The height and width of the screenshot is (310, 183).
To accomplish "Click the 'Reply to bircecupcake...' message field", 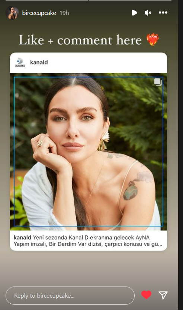I will click(70, 295).
